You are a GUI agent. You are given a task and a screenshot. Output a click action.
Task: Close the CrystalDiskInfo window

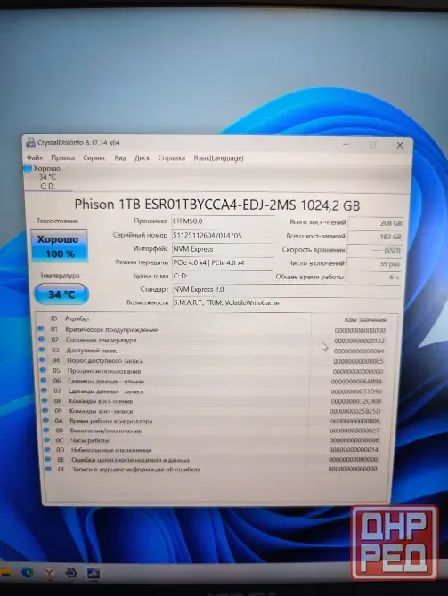pos(400,146)
